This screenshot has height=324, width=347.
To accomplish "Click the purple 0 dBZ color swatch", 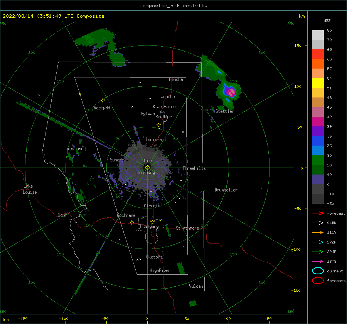I will 318,180.
